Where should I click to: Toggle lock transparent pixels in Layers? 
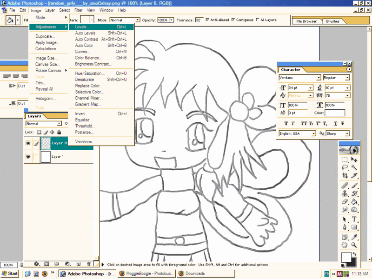click(x=39, y=132)
